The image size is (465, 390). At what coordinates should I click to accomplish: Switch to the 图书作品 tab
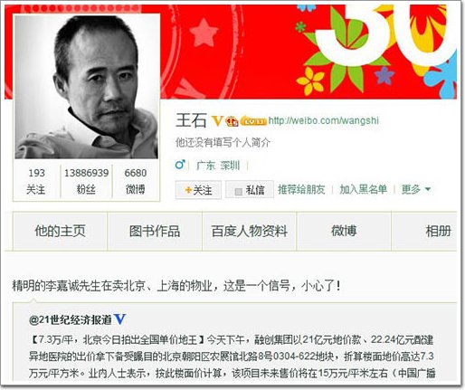(x=155, y=232)
